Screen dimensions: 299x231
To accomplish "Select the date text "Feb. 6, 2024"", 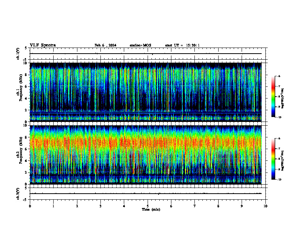I will point(105,45).
